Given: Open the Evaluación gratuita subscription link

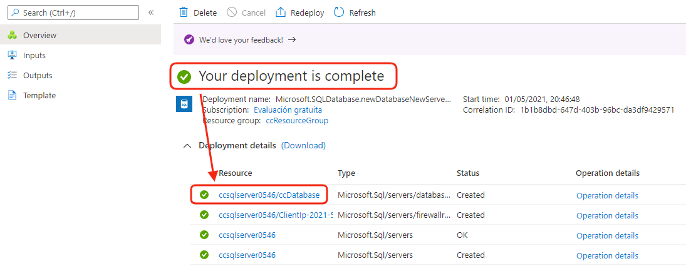Looking at the screenshot, I should click(288, 110).
